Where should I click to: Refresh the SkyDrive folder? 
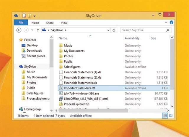pos(114,30)
